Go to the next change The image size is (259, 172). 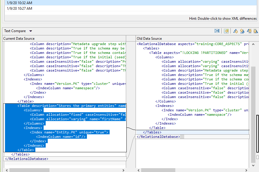(x=249, y=31)
